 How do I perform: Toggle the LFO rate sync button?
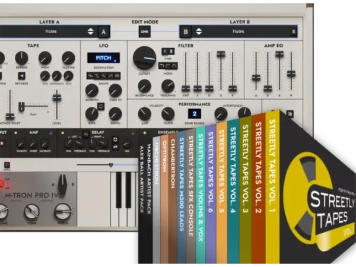tap(101, 106)
